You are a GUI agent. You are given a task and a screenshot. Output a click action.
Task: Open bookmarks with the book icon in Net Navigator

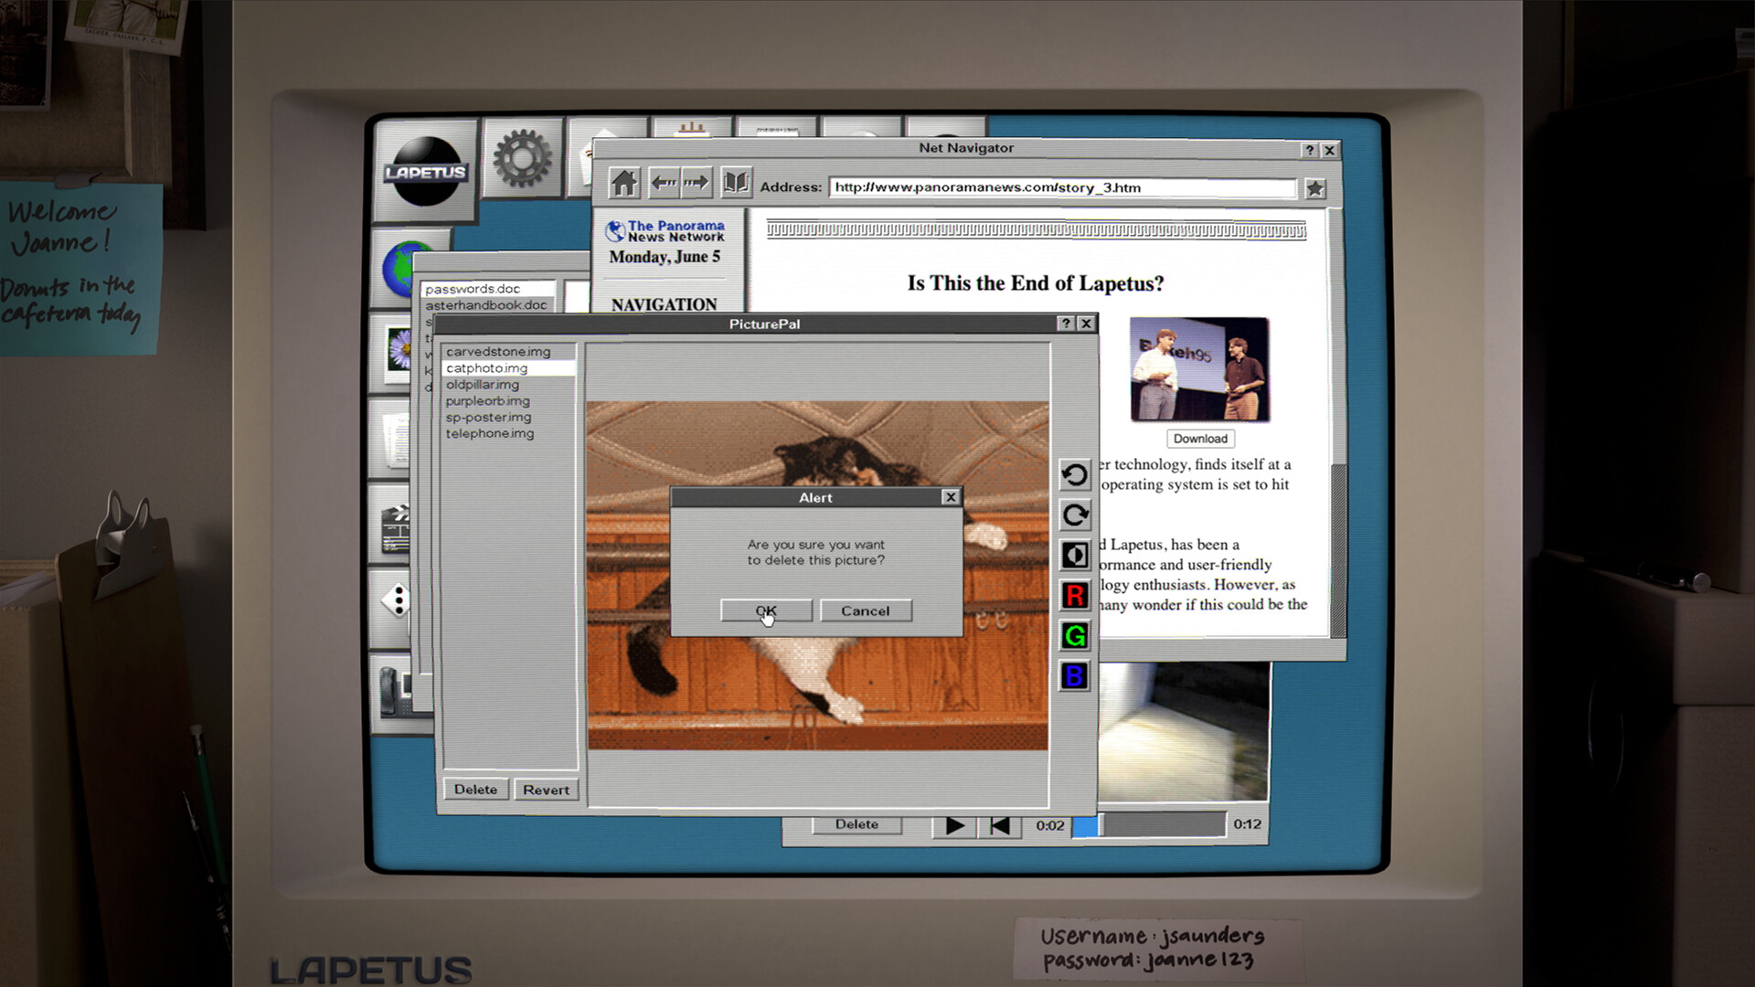click(x=735, y=182)
